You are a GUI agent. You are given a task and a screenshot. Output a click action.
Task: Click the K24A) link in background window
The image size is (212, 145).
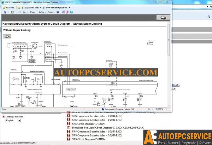click(x=176, y=85)
